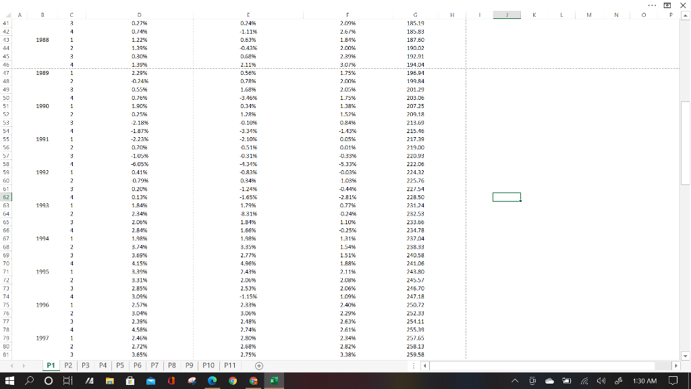The image size is (691, 389).
Task: Switch to sheet tab P11
Action: (x=230, y=365)
